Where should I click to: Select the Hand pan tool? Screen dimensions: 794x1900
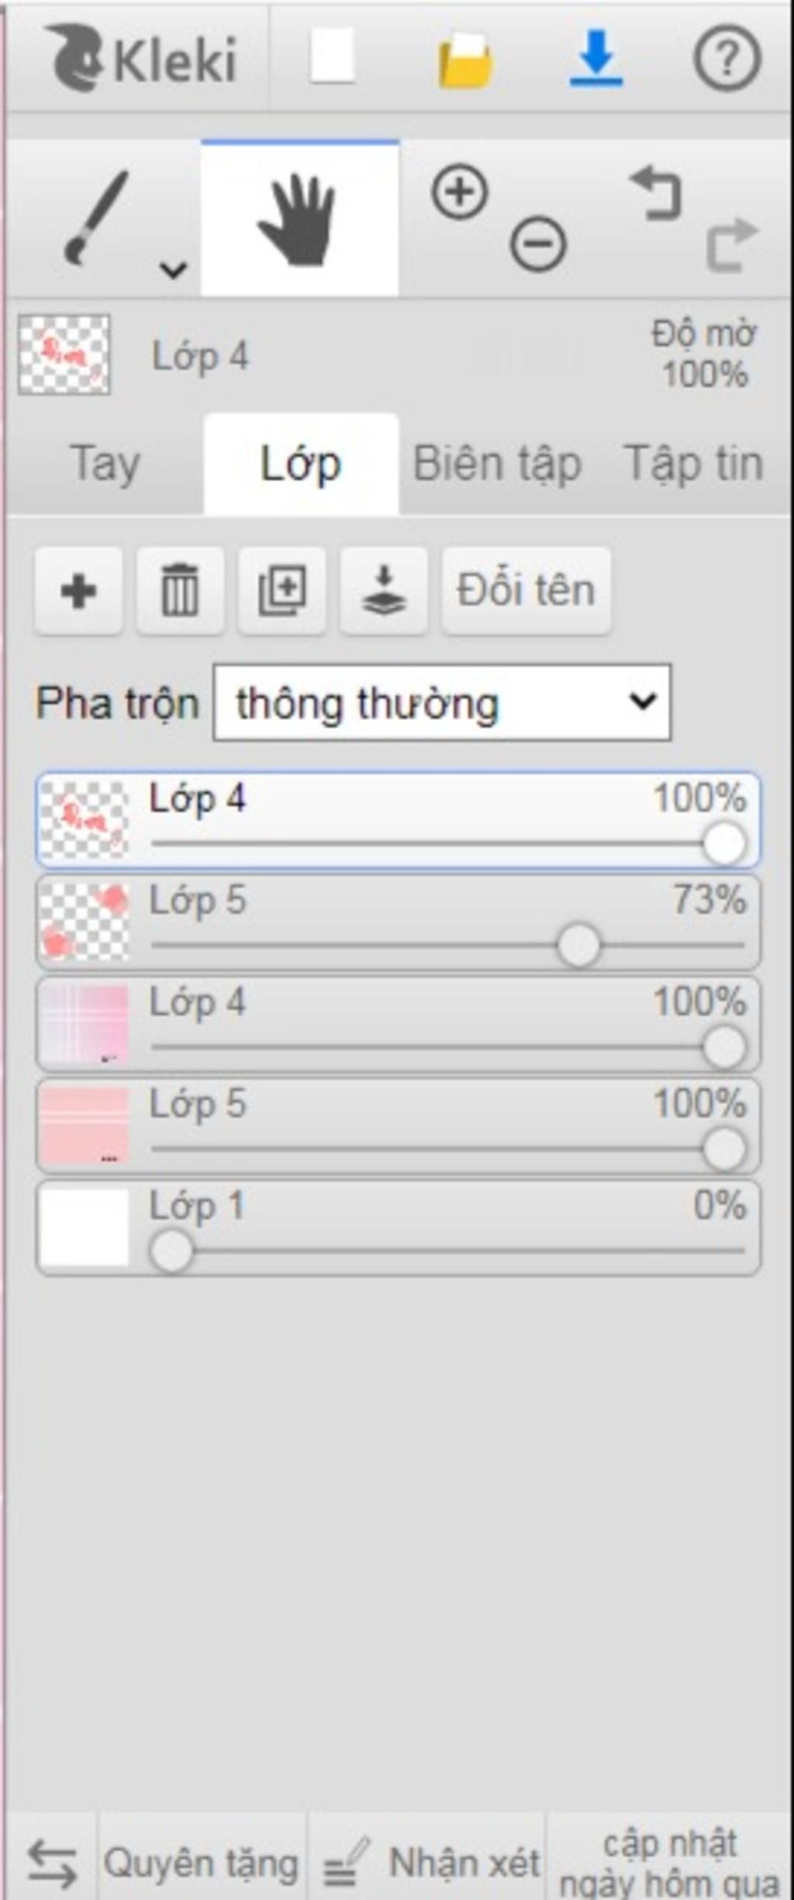(299, 219)
